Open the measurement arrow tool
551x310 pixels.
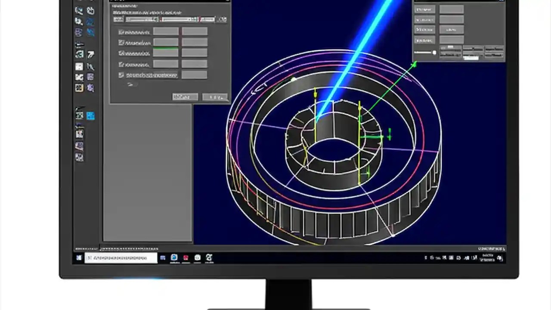pyautogui.click(x=90, y=54)
